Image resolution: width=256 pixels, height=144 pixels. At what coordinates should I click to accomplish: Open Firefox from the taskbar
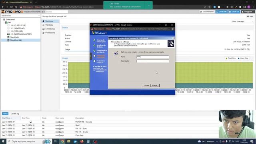pyautogui.click(x=82, y=141)
